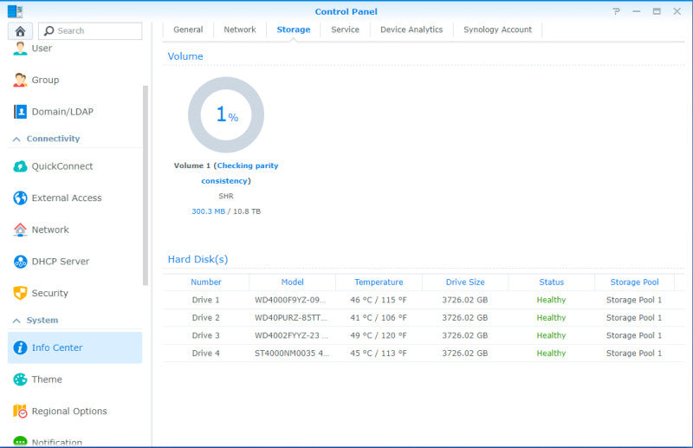Click the DHCP Server icon
The height and width of the screenshot is (448, 693).
20,262
